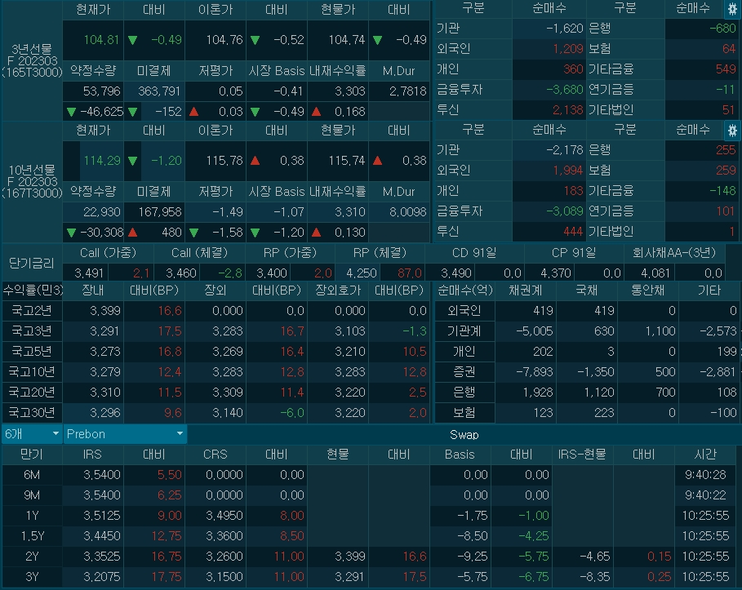
Task: Select the 국고3년 yield row
Action: (x=32, y=330)
